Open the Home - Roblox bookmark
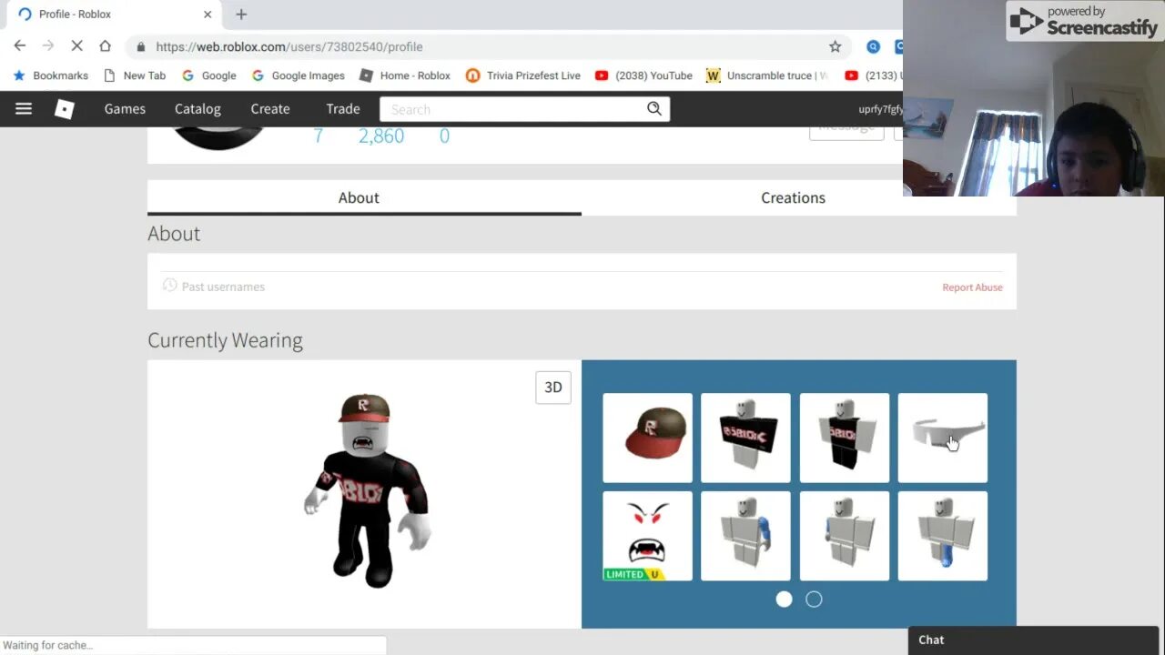The image size is (1165, 655). click(405, 76)
